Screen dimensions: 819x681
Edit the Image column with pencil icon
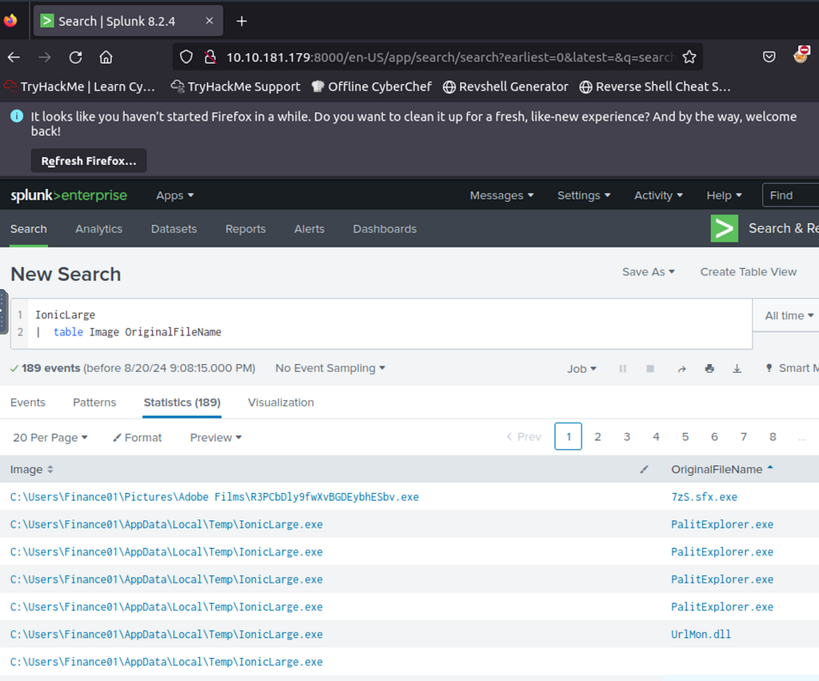point(644,469)
